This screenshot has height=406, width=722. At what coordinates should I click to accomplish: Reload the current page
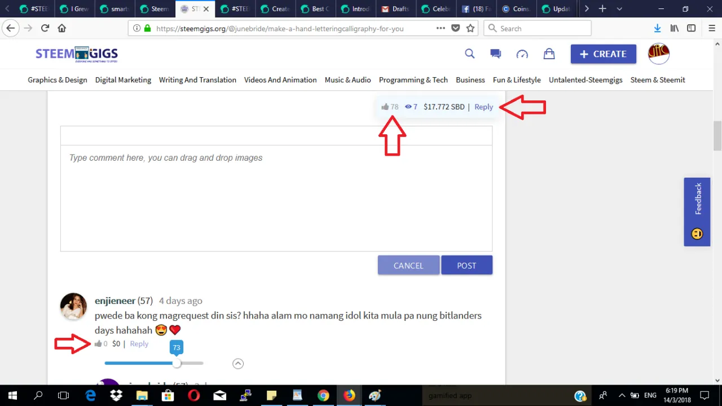[45, 28]
